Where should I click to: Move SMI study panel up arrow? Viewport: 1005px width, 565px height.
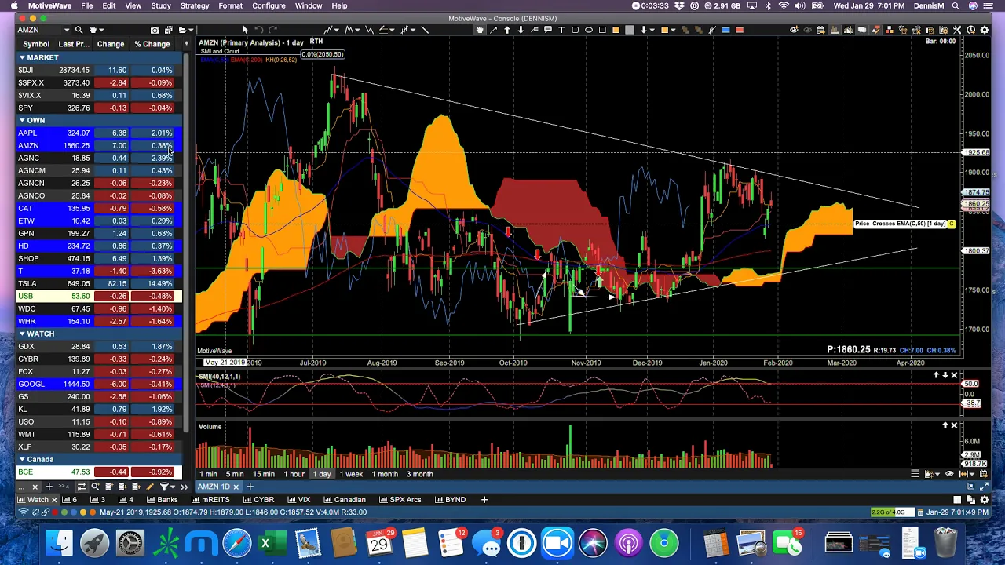tap(936, 376)
